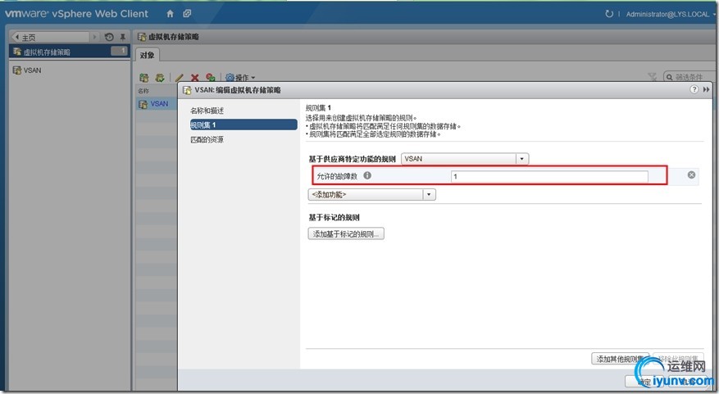
Task: Go to 名称和描述 step
Action: coord(207,111)
